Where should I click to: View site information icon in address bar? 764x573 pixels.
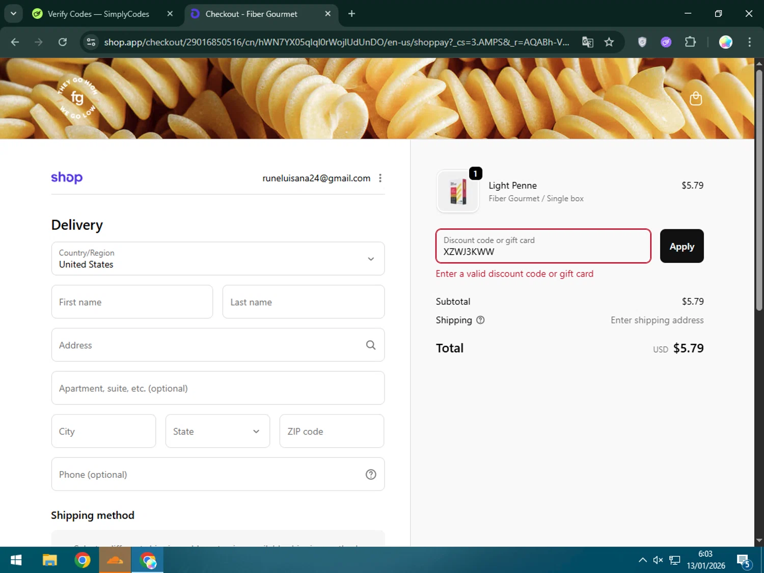coord(91,42)
